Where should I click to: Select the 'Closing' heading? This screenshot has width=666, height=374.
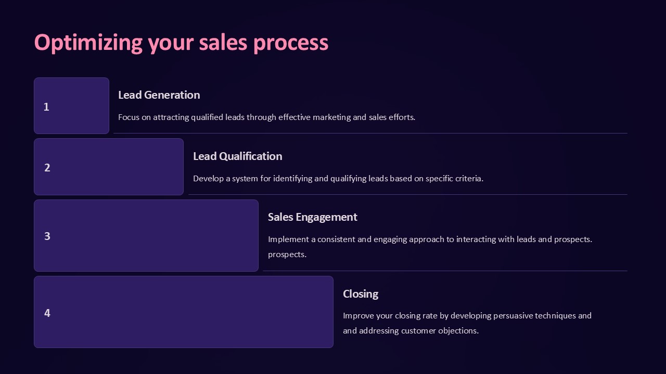pyautogui.click(x=360, y=294)
